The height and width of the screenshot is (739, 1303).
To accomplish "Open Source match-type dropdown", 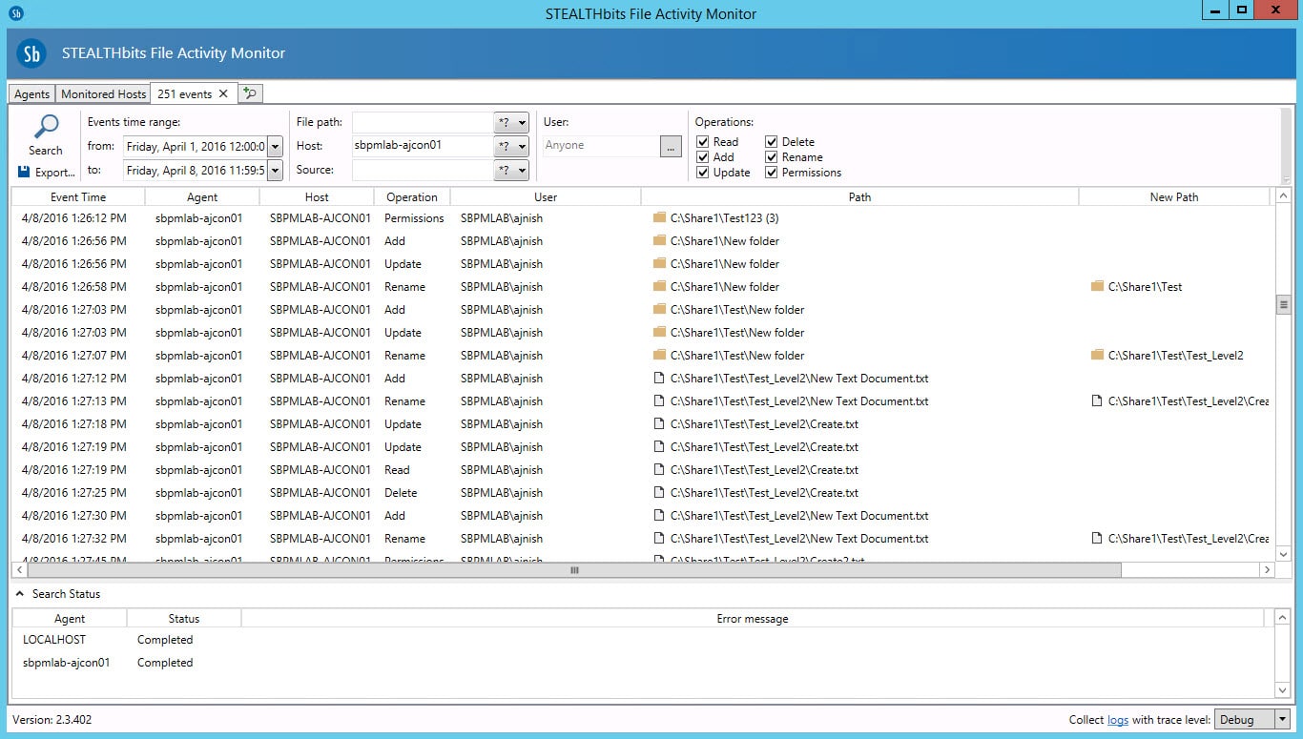I will click(511, 171).
